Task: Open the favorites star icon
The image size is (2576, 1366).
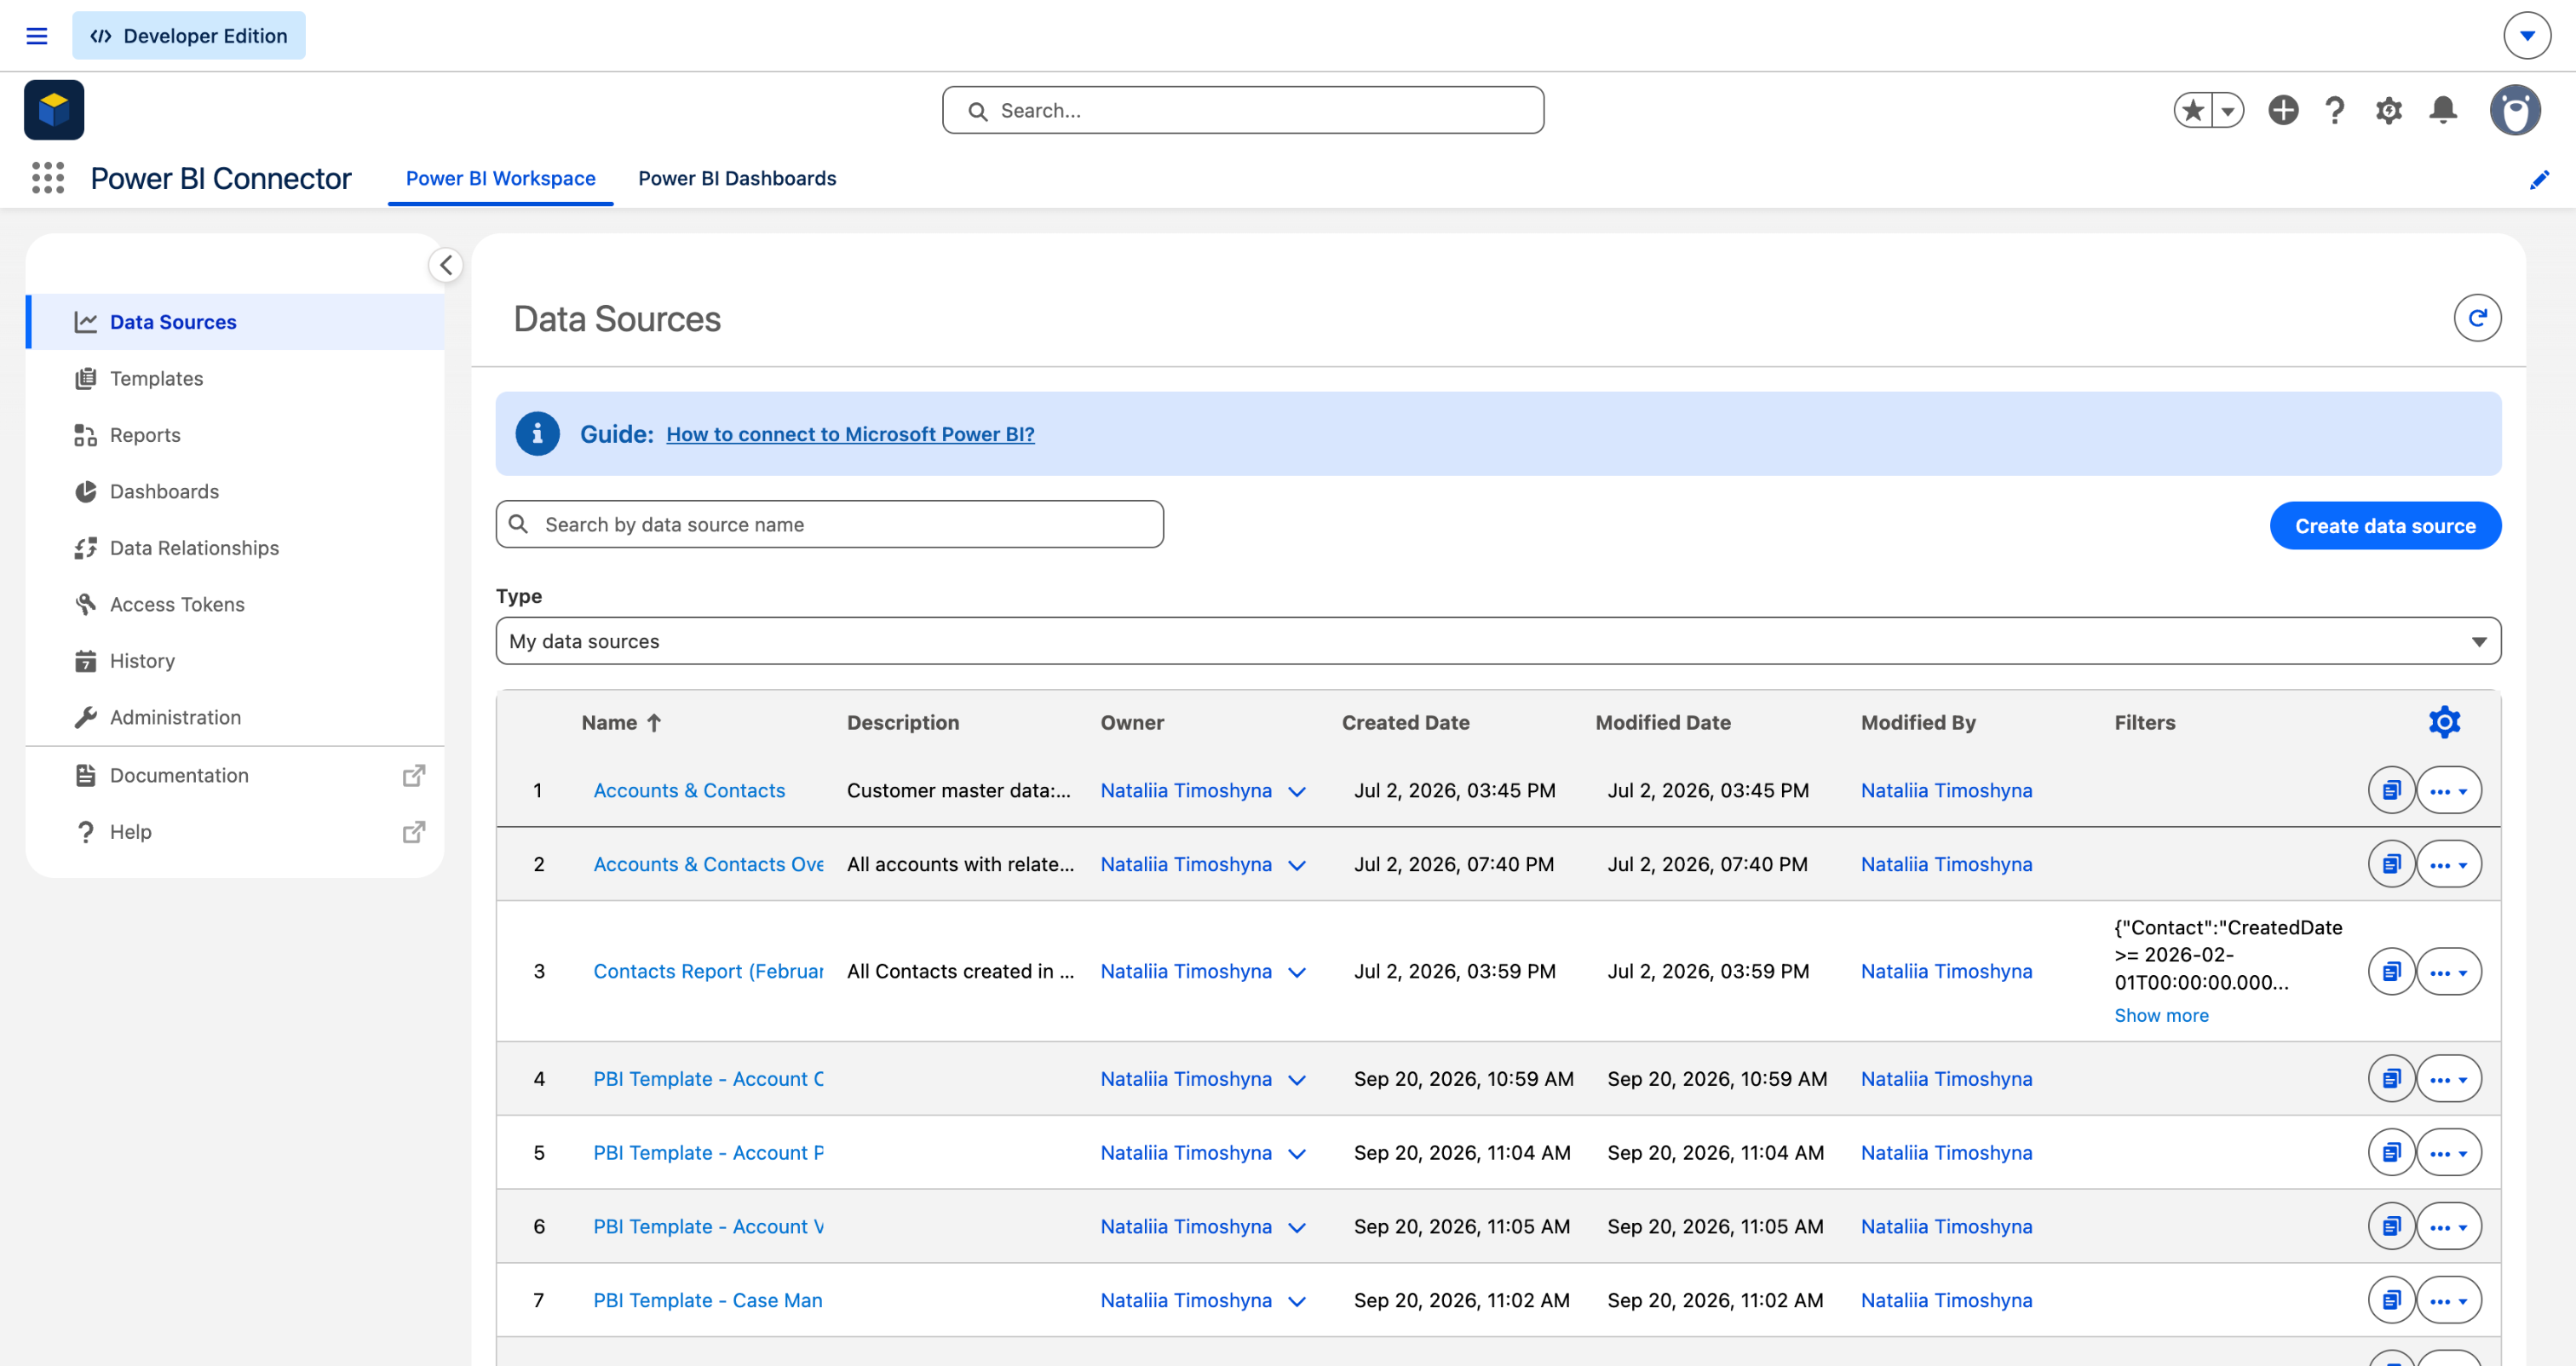Action: [2193, 110]
